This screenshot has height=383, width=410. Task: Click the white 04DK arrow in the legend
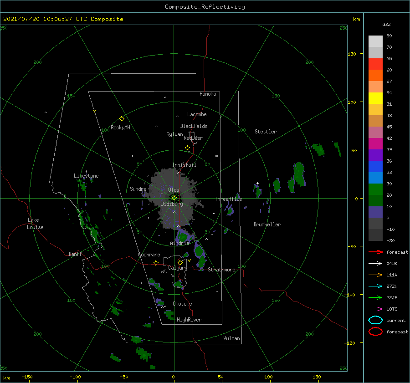(375, 264)
